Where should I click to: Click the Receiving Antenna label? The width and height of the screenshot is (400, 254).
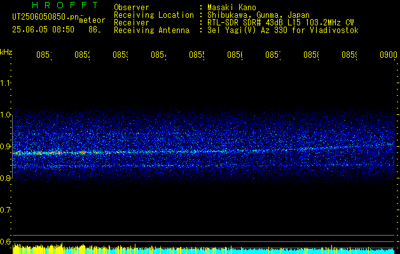152,30
